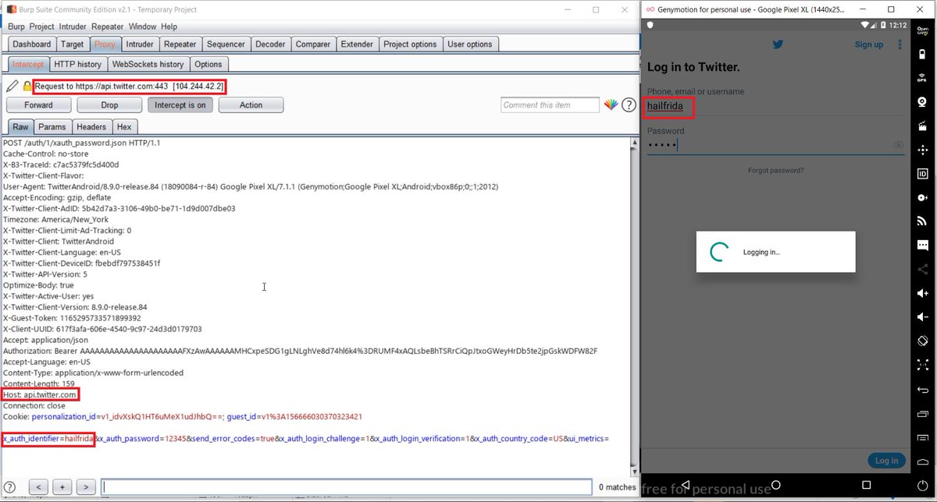Rotate the Genymotion device screen

[922, 341]
